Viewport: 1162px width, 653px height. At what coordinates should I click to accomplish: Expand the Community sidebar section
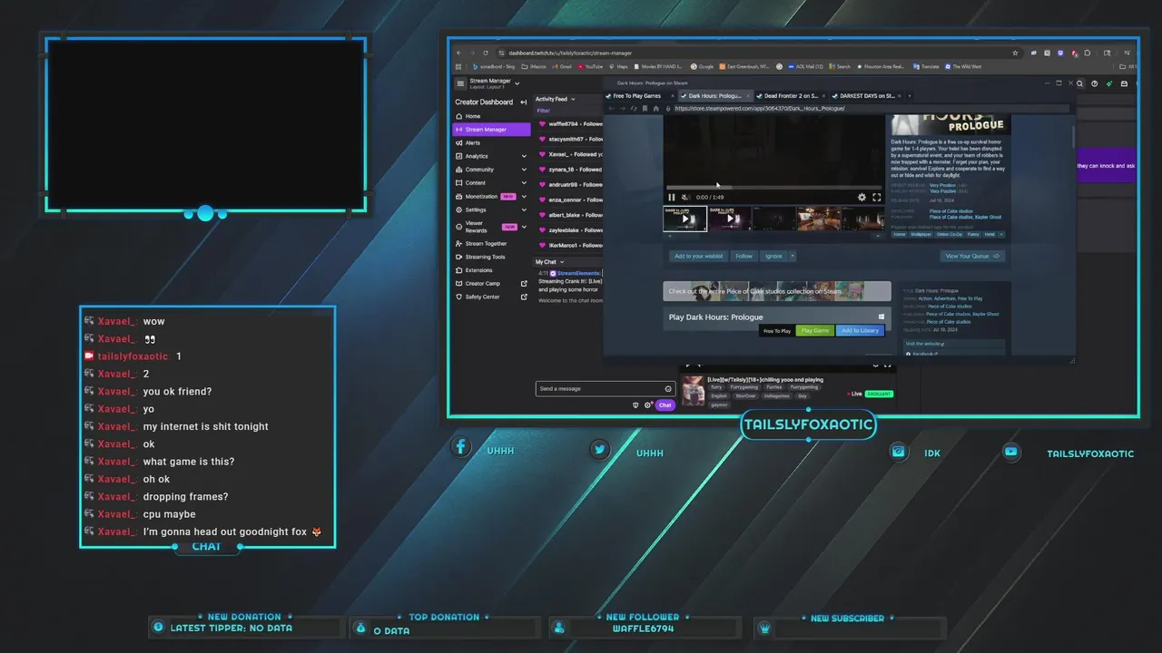coord(524,170)
